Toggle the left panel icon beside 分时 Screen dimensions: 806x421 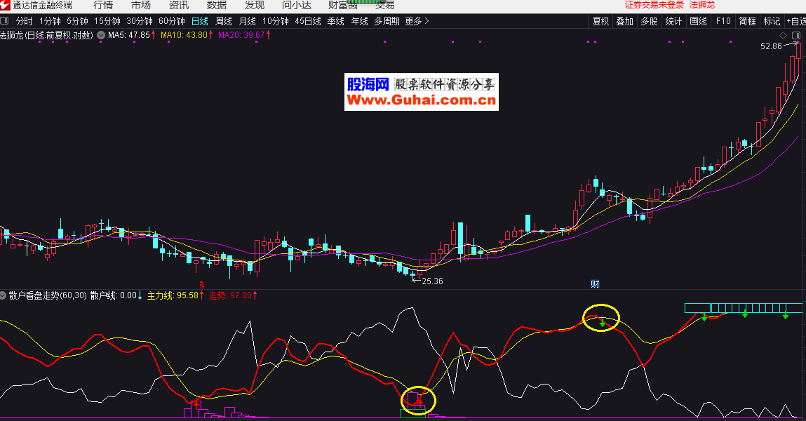pos(6,21)
